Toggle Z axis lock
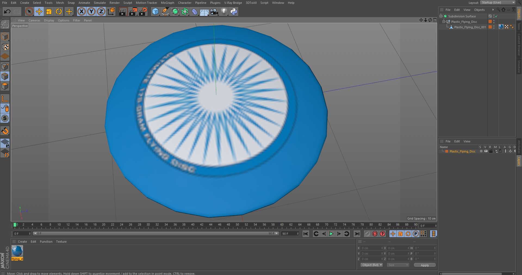Viewport: 522px width, 275px height. [101, 11]
